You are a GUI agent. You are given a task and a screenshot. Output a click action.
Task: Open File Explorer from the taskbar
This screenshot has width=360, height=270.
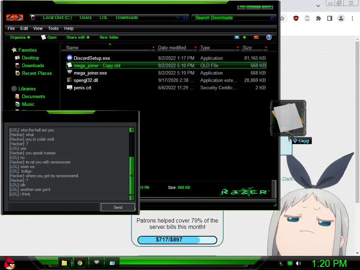64,263
